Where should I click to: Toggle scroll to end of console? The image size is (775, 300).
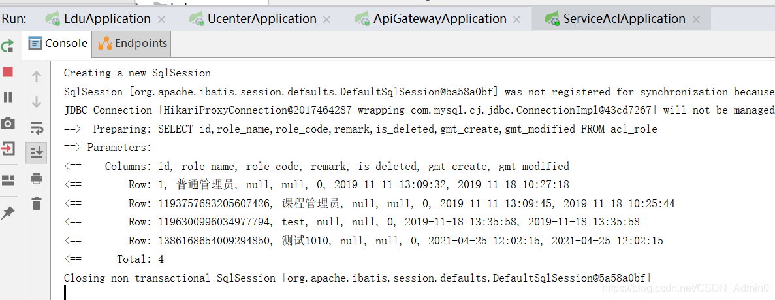[x=37, y=152]
